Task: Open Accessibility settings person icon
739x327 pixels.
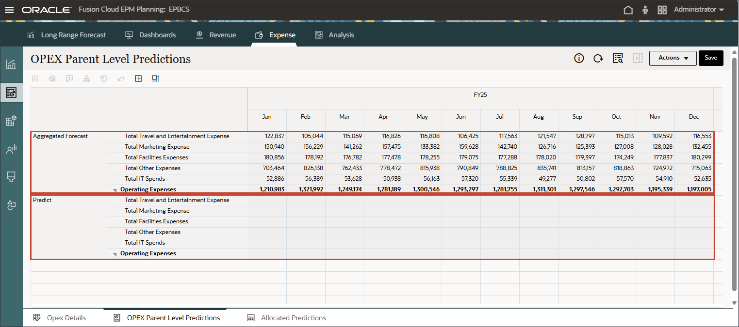Action: 645,10
